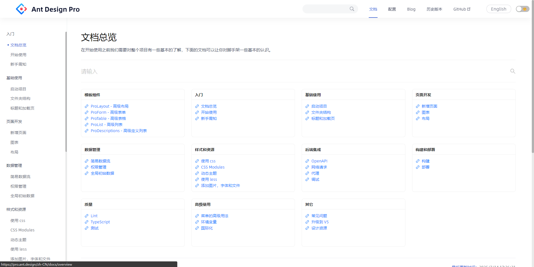534x267 pixels.
Task: Click link icon beside 国际化
Action: (x=197, y=228)
